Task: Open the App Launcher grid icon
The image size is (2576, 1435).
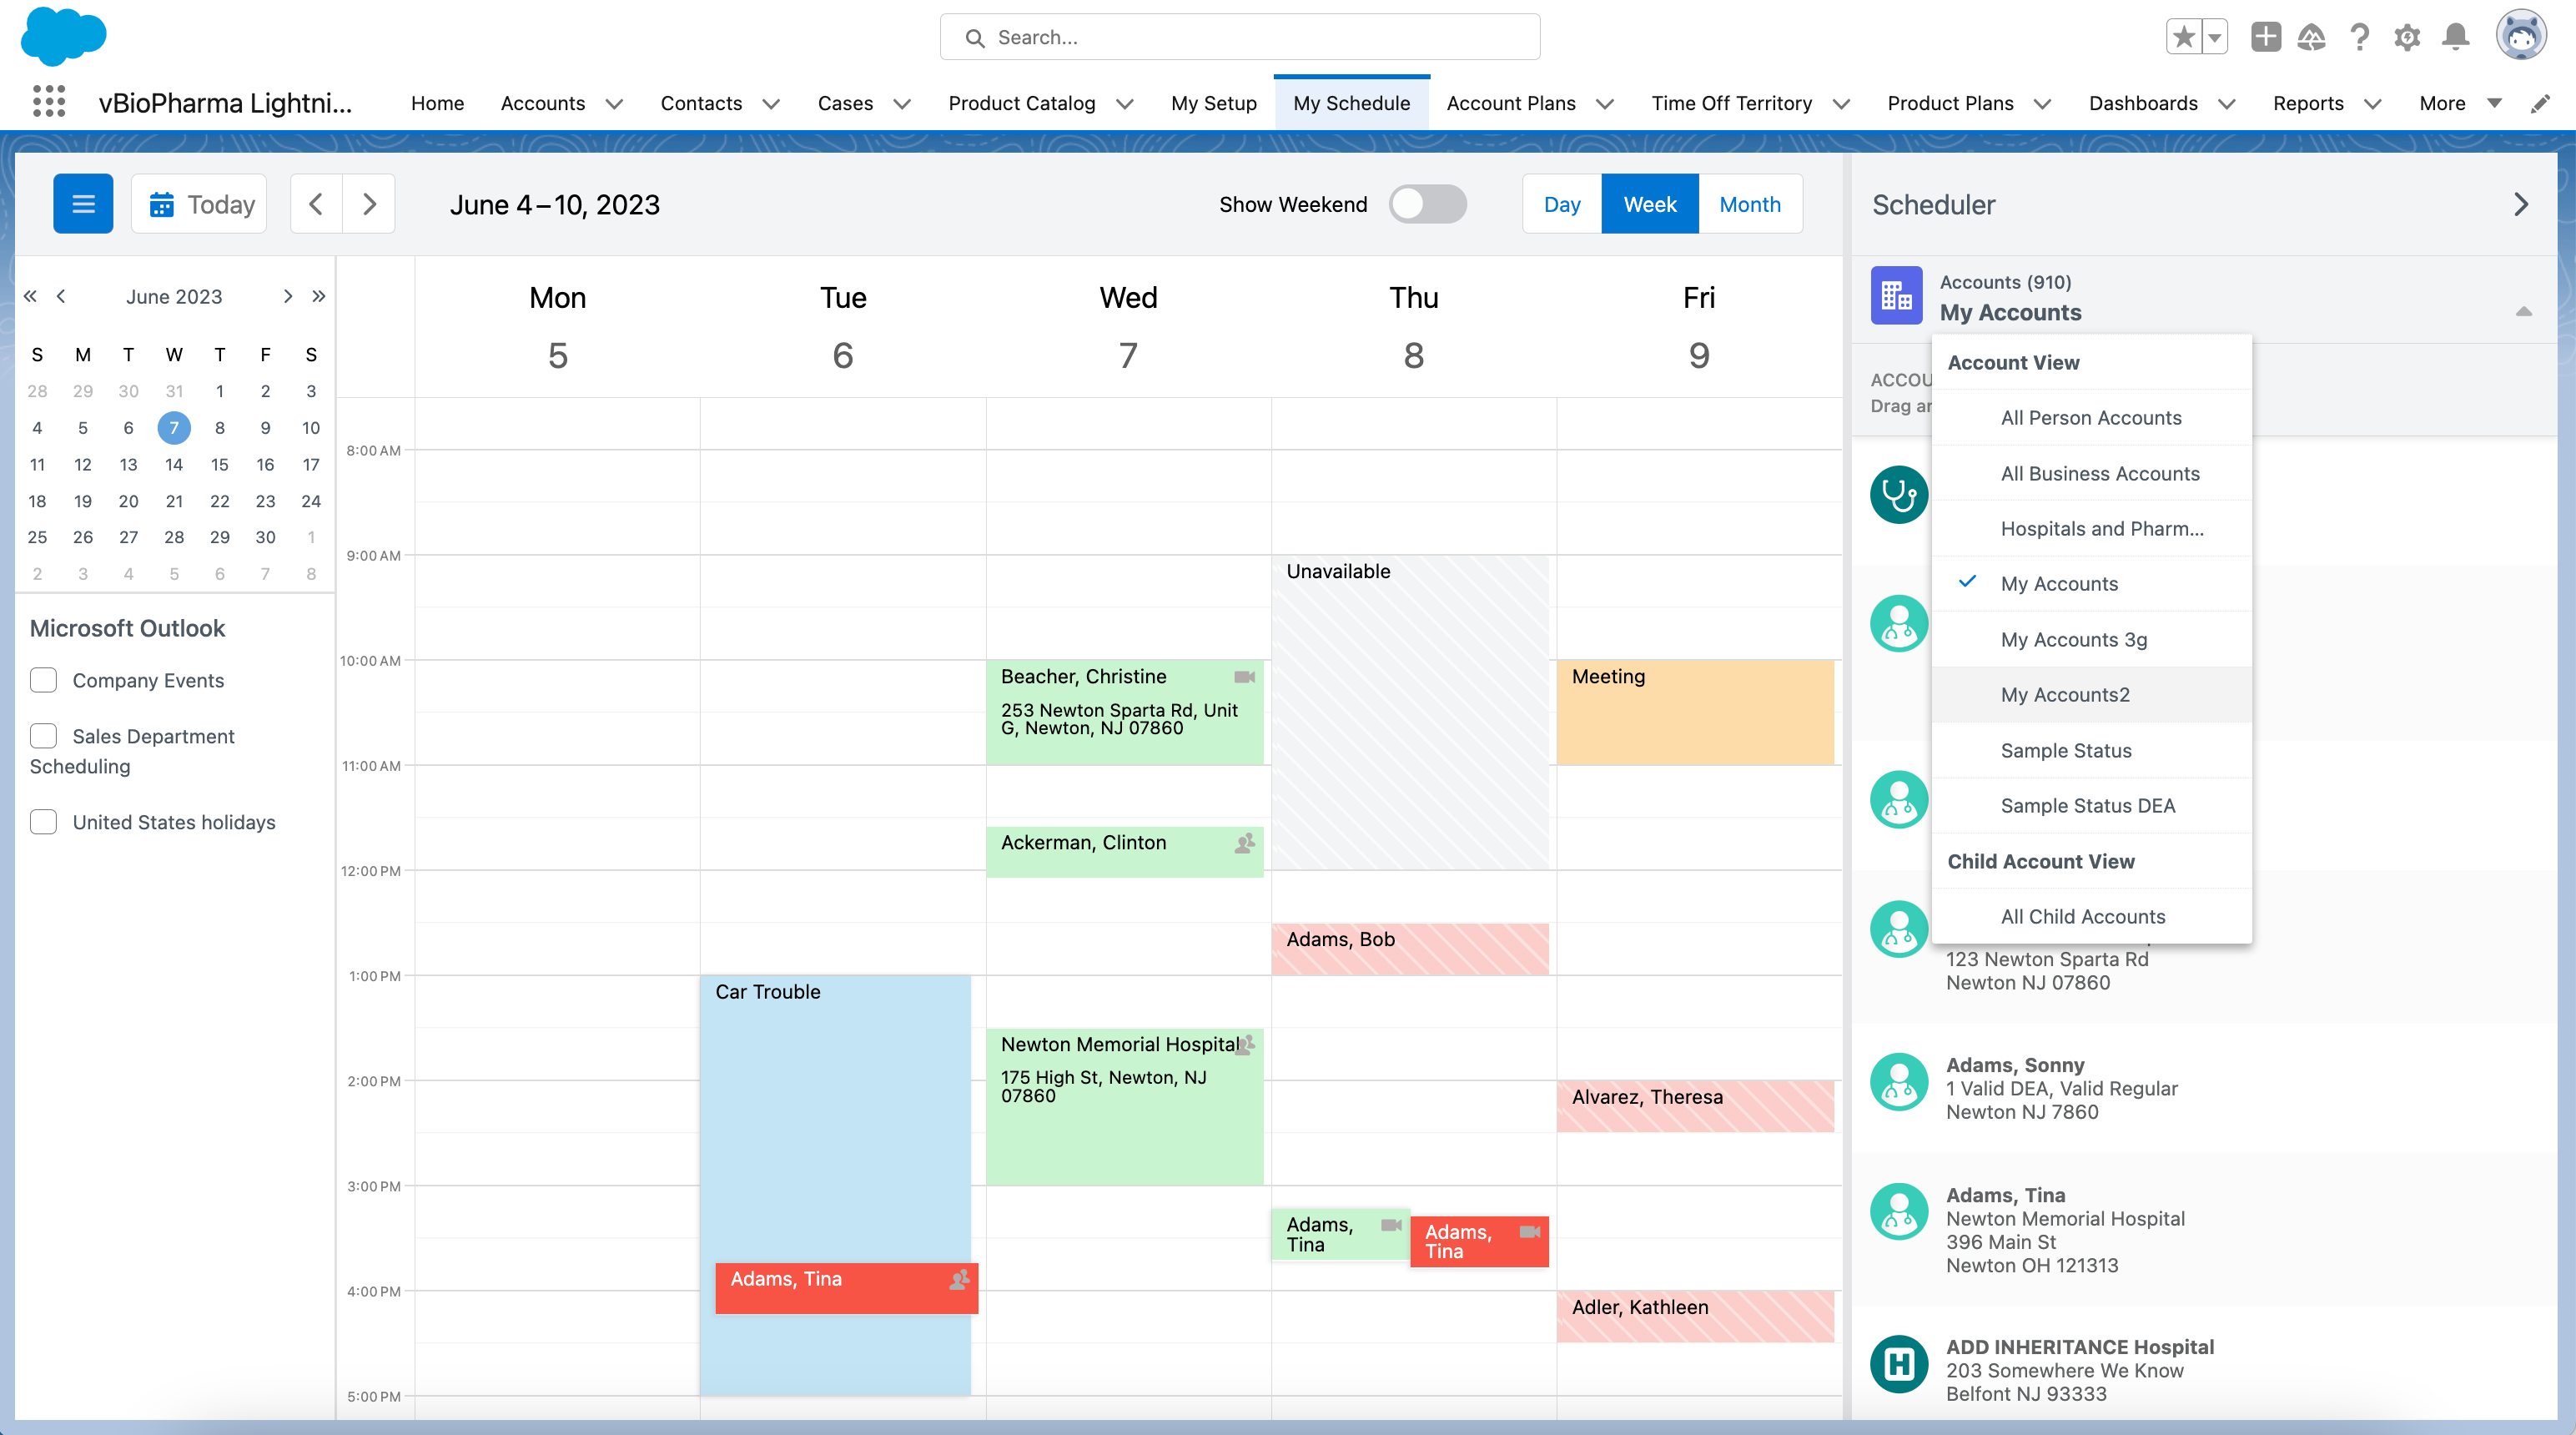Action: pyautogui.click(x=48, y=102)
